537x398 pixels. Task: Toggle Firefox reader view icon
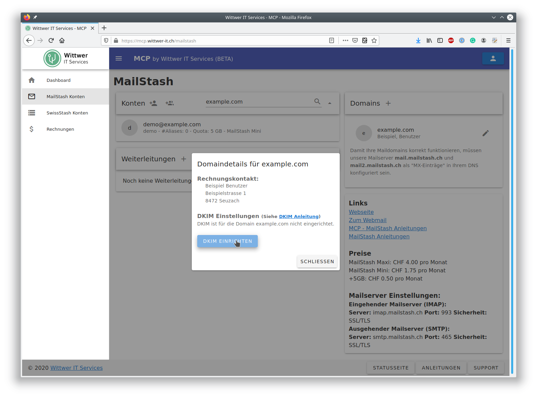click(x=332, y=40)
